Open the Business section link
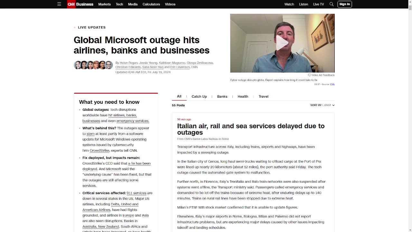Image resolution: width=412 pixels, height=232 pixels. (x=85, y=4)
